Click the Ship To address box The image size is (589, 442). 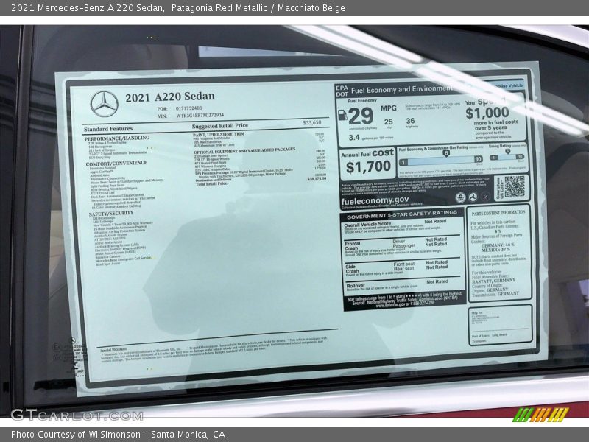[500, 325]
